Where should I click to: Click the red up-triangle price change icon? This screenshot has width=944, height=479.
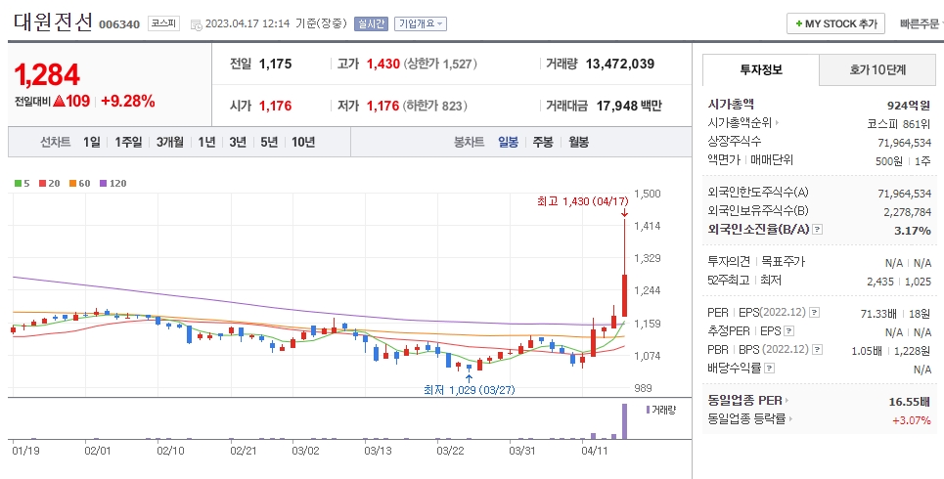point(59,101)
